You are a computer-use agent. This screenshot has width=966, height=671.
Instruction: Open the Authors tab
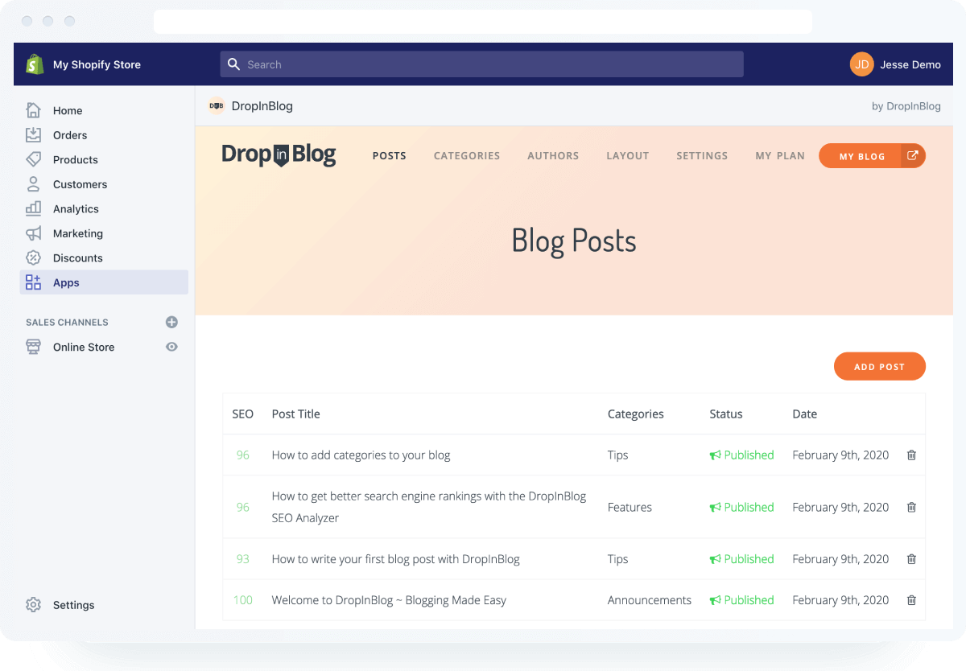552,156
